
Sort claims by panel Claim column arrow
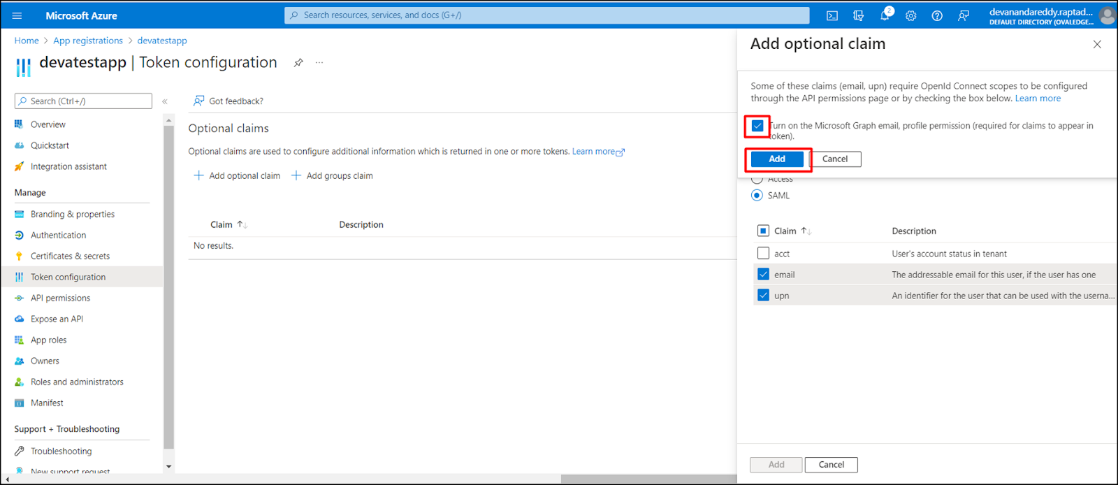pos(806,231)
